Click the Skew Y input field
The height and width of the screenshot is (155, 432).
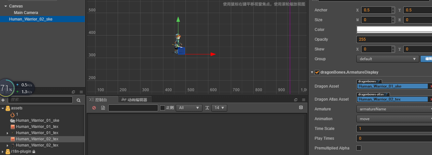click(x=418, y=49)
